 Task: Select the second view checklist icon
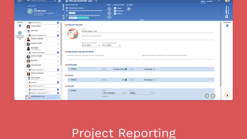[x=109, y=13]
